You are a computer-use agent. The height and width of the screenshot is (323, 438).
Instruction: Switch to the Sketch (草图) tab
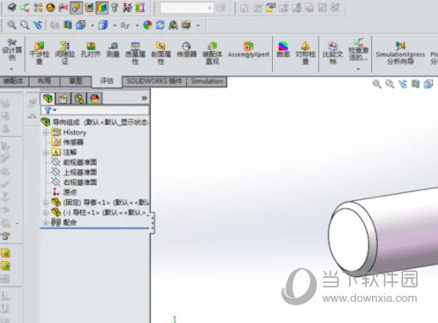tap(76, 81)
